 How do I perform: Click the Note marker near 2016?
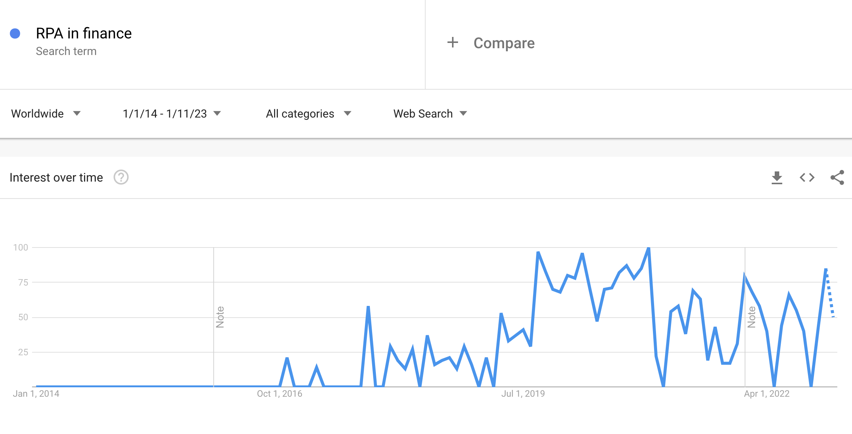coord(220,317)
